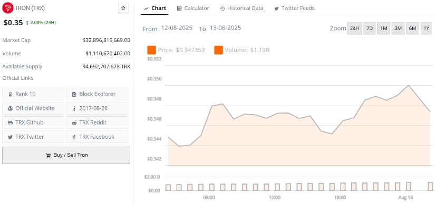The image size is (435, 204).
Task: Click the Reddit icon beside TRX Reddit
Action: pyautogui.click(x=74, y=123)
